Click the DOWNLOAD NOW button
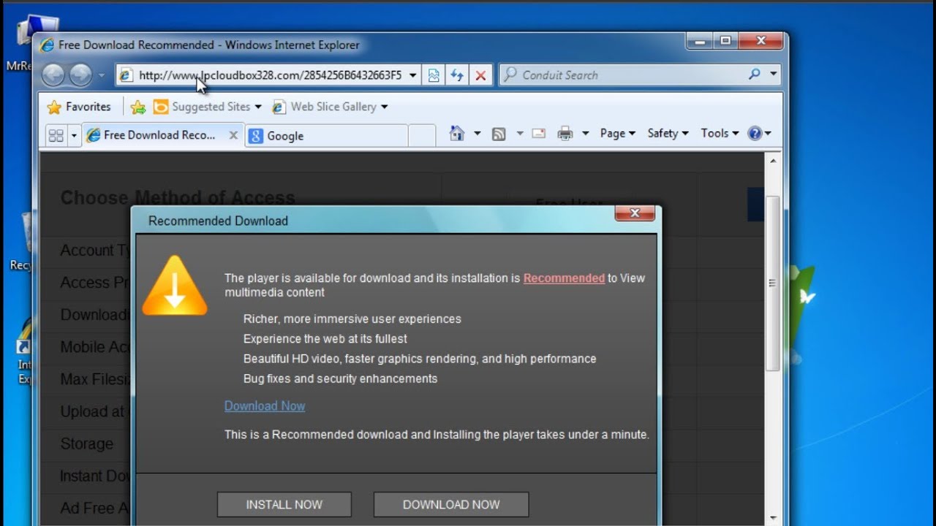 click(x=451, y=504)
